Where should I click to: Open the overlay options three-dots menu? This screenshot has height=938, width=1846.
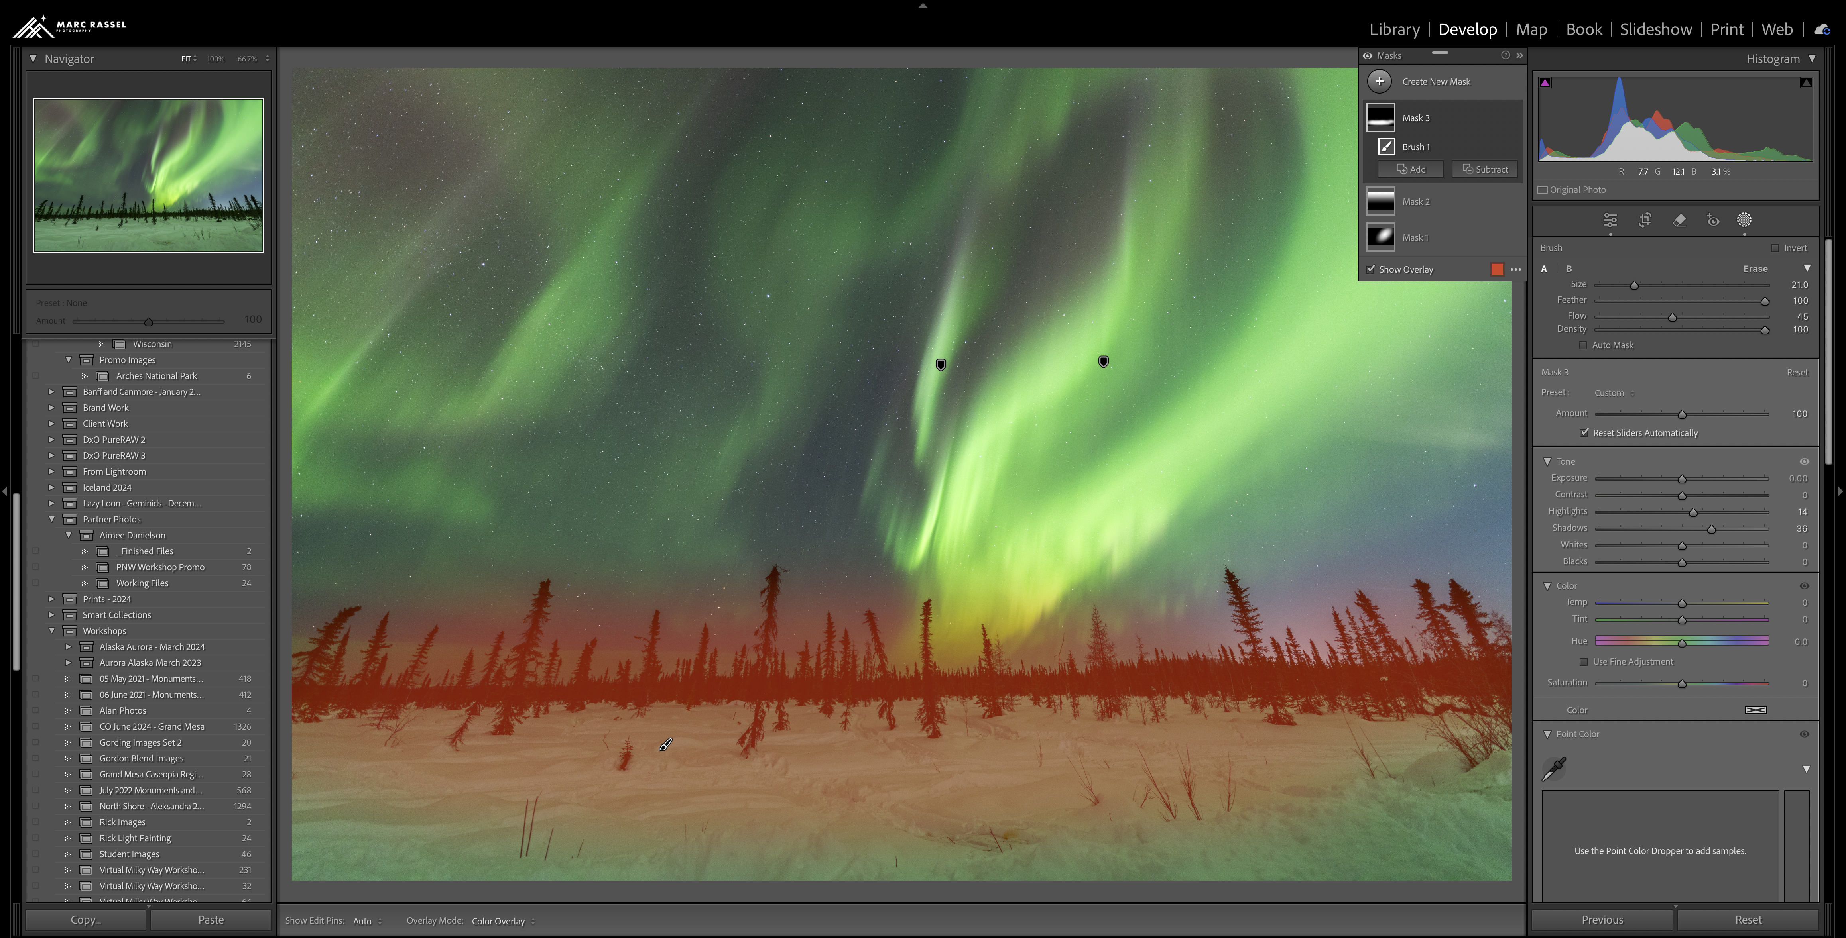click(x=1515, y=269)
